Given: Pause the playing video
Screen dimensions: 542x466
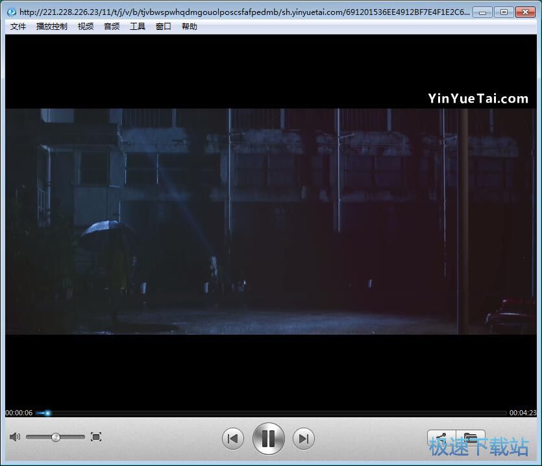Looking at the screenshot, I should [269, 439].
